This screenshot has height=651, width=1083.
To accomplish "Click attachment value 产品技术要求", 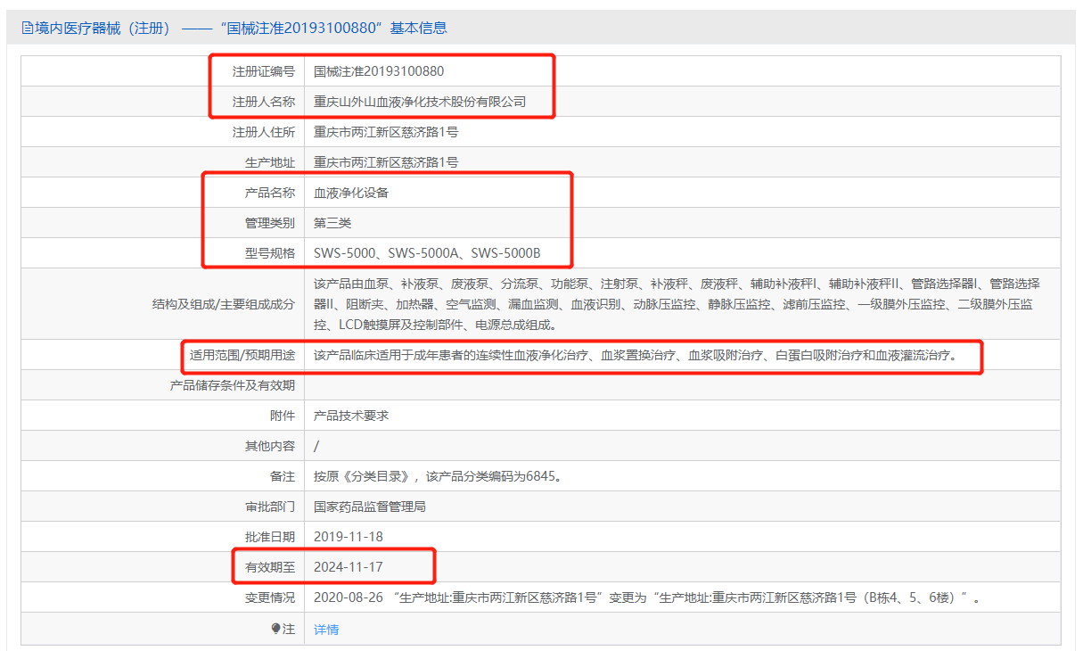I will 351,416.
